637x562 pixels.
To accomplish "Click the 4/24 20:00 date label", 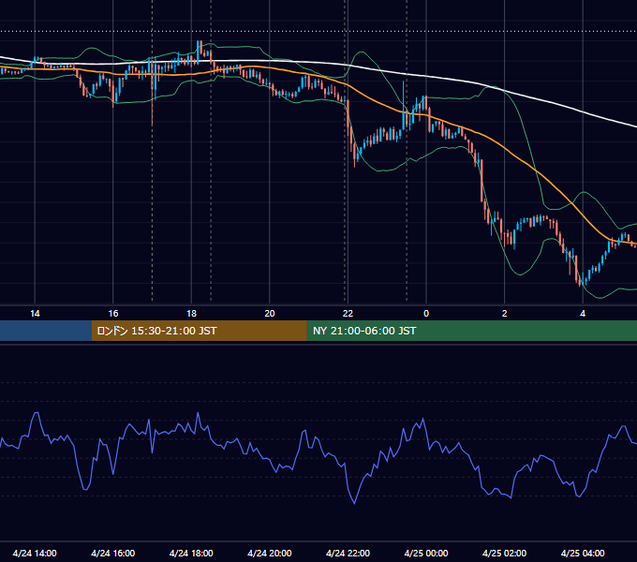I will [270, 553].
